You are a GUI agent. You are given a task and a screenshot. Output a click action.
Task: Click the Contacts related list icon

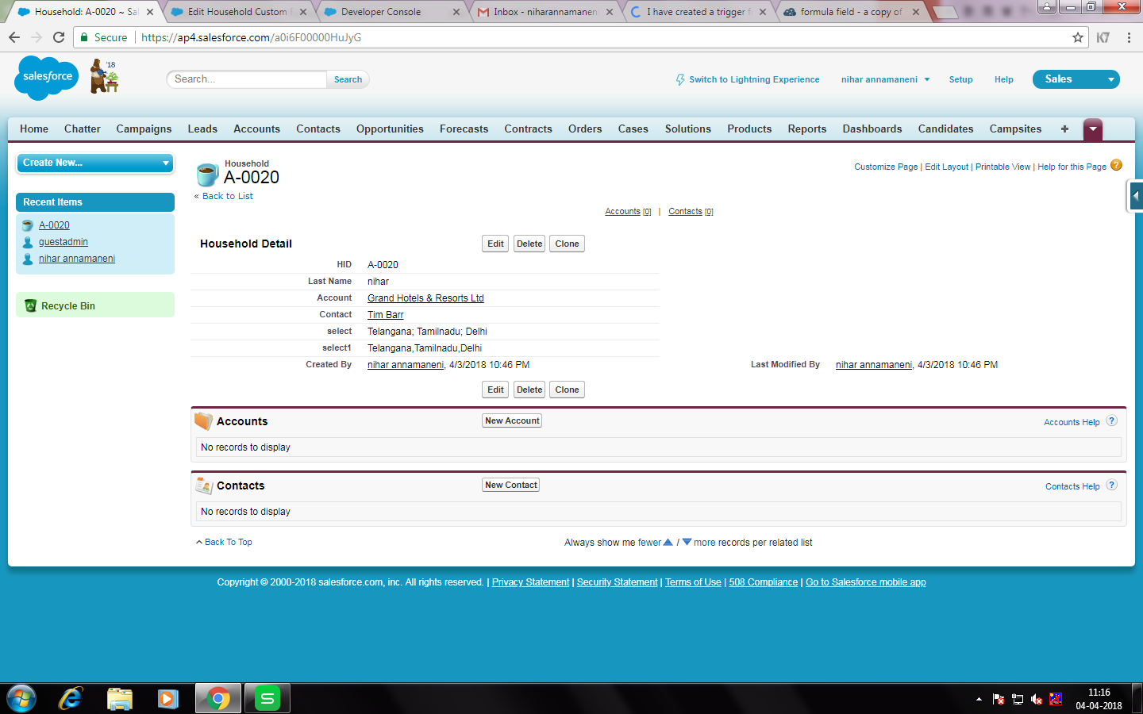click(204, 486)
